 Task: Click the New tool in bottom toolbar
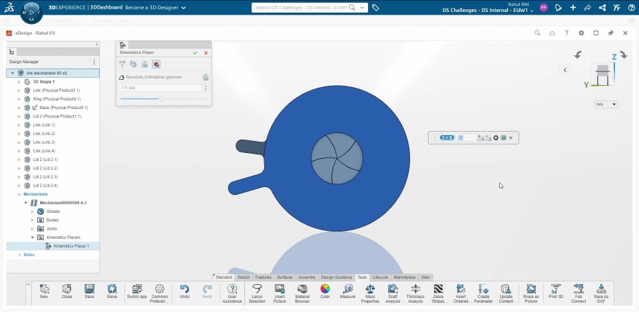44,291
